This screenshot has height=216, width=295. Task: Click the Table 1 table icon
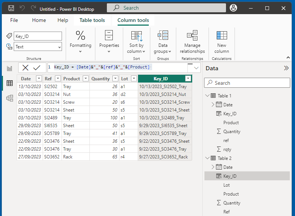click(x=213, y=96)
